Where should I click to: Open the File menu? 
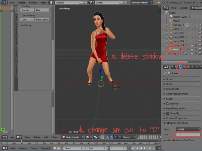pos(12,3)
